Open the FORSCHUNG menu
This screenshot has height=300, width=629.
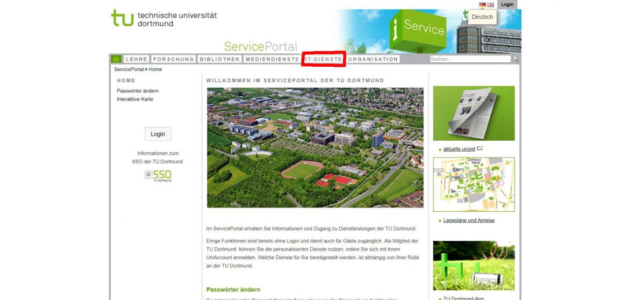(x=173, y=59)
